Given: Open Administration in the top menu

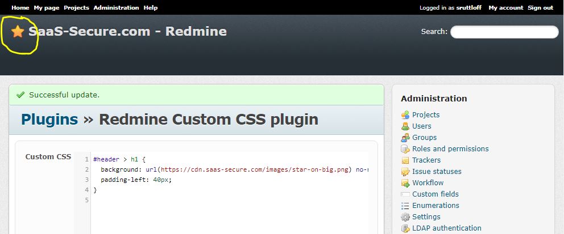Looking at the screenshot, I should point(116,7).
